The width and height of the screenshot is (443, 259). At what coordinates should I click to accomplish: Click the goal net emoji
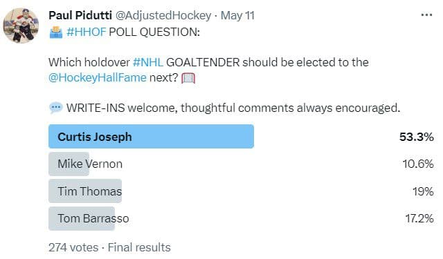(188, 78)
